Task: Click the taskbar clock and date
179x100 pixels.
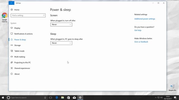Action: coord(168,97)
